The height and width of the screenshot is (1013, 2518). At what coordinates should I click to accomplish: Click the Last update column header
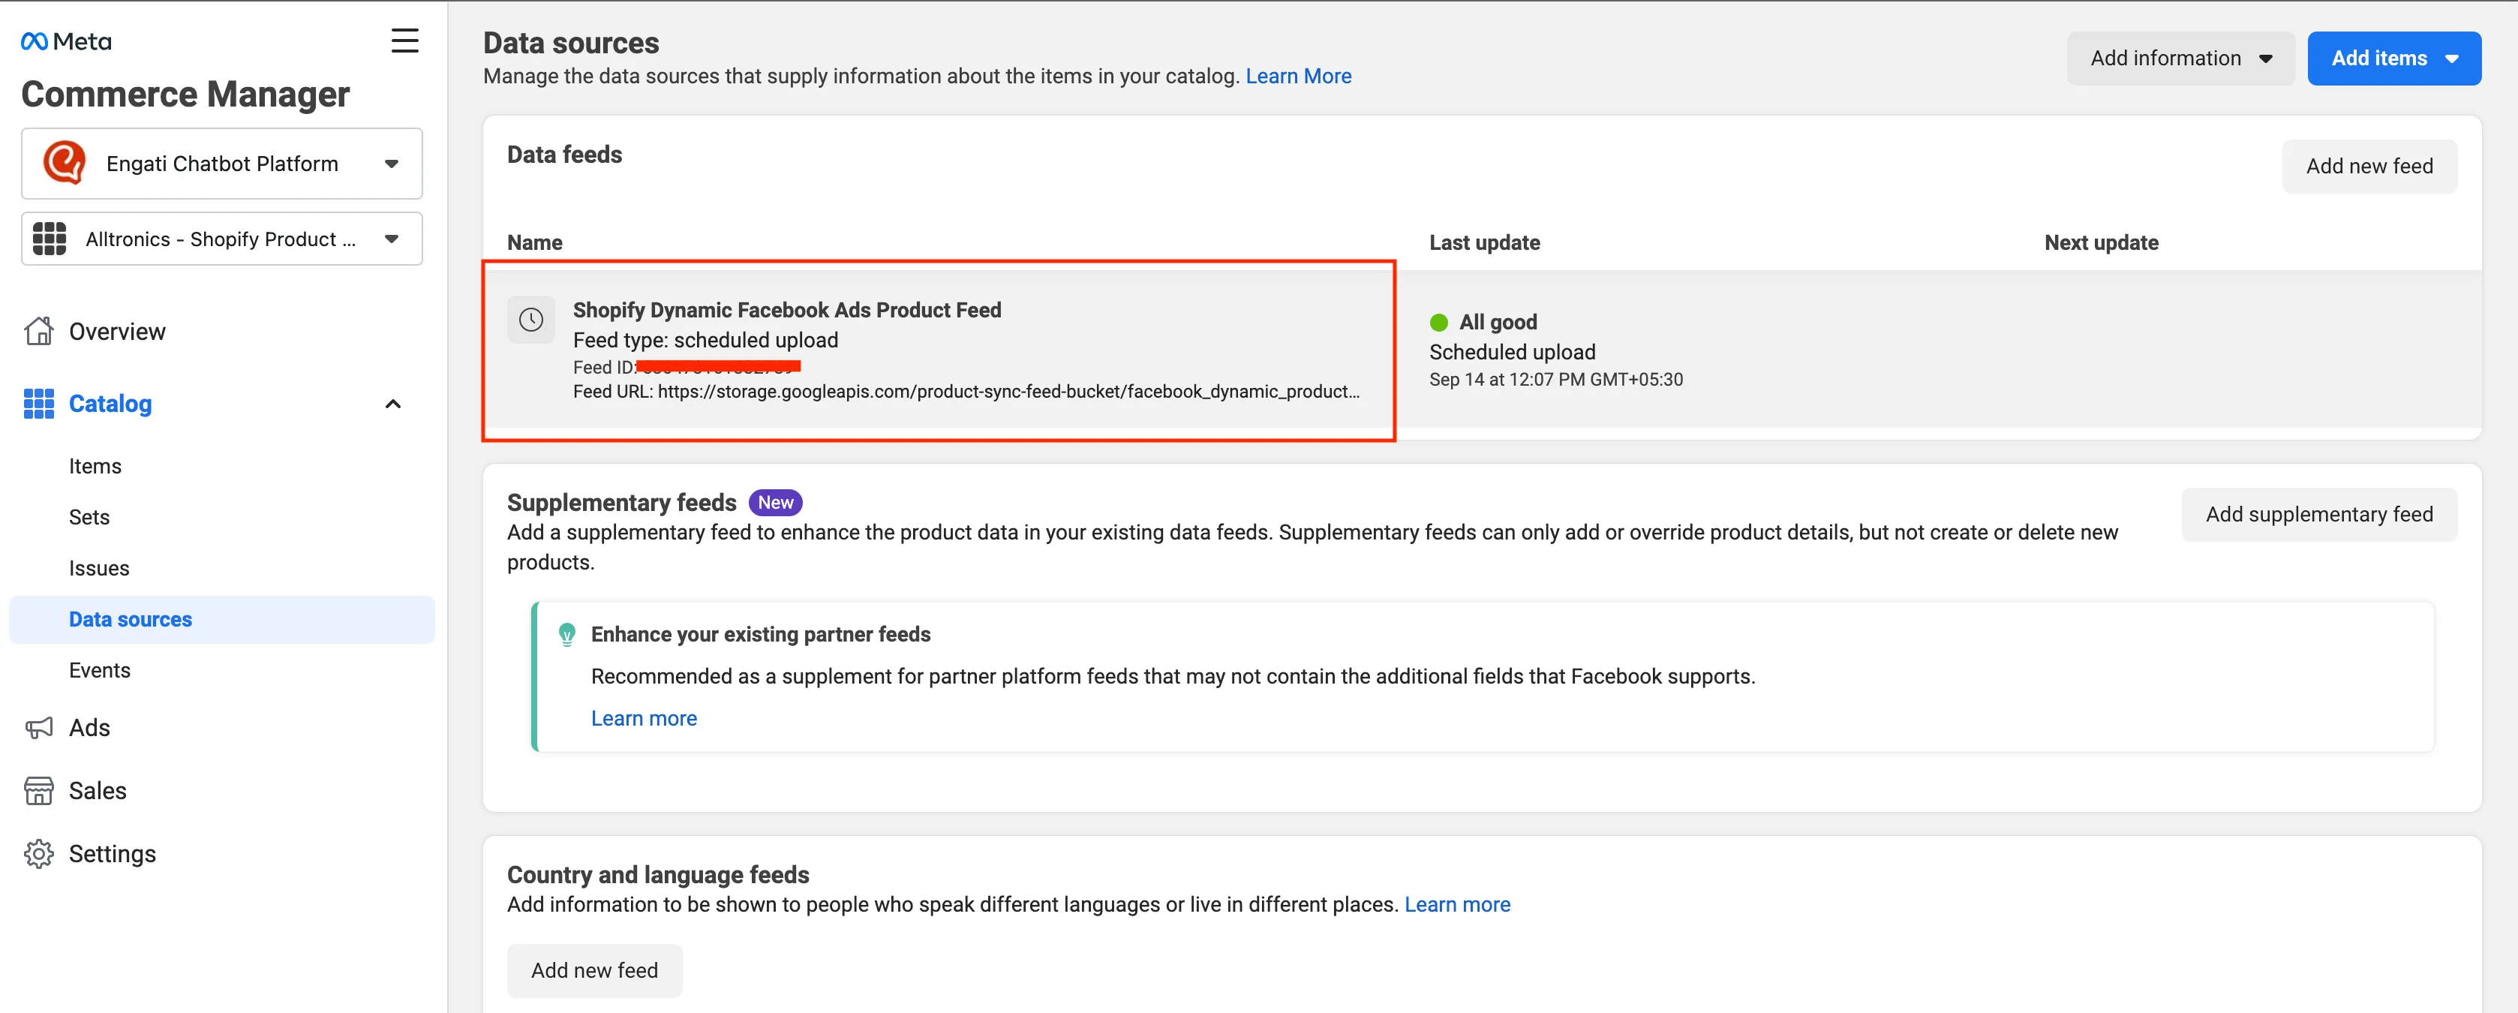1484,242
